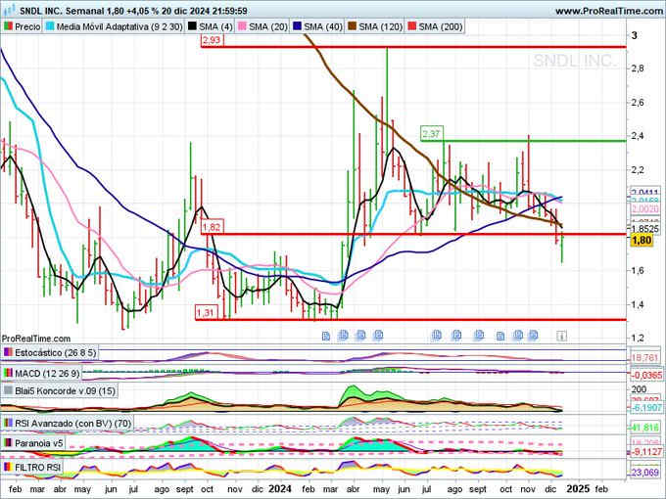Click the green 2,37 level label
The height and width of the screenshot is (499, 666).
point(432,134)
